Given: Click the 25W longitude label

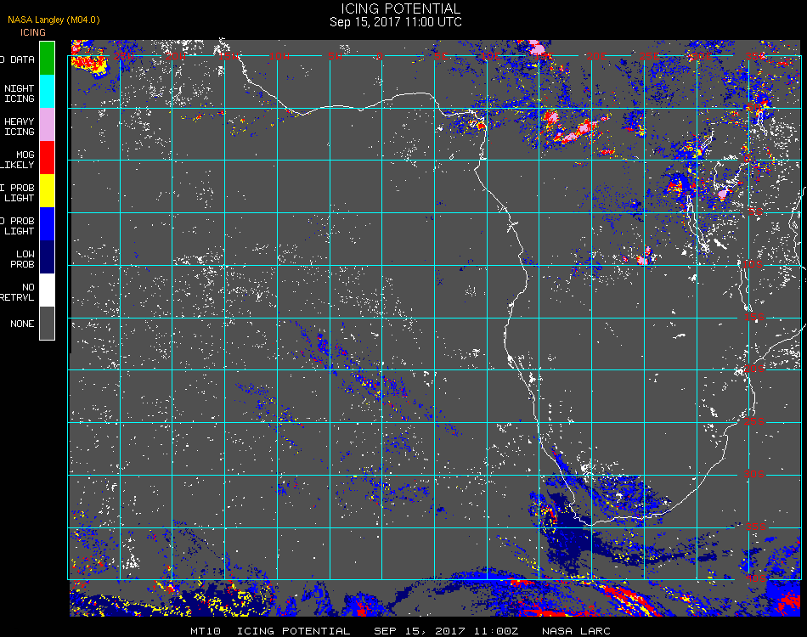Looking at the screenshot, I should (x=124, y=55).
